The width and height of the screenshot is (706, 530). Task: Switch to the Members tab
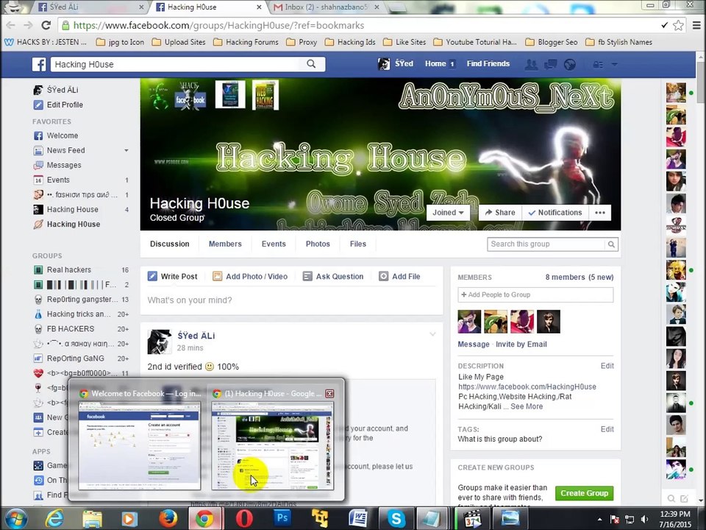(225, 244)
